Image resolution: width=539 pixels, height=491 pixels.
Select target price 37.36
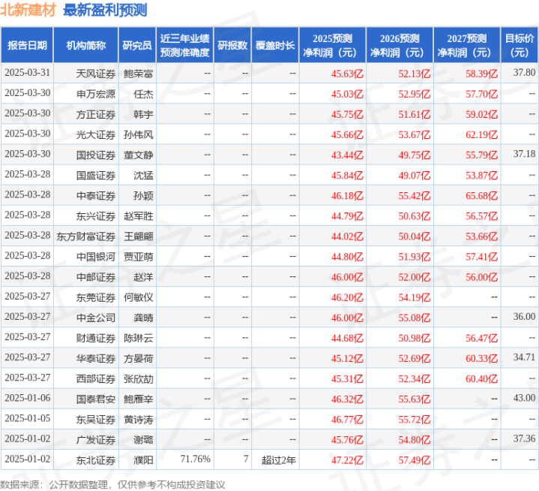524,438
